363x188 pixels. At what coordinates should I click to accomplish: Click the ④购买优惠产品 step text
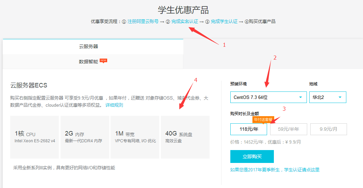[x=260, y=21]
